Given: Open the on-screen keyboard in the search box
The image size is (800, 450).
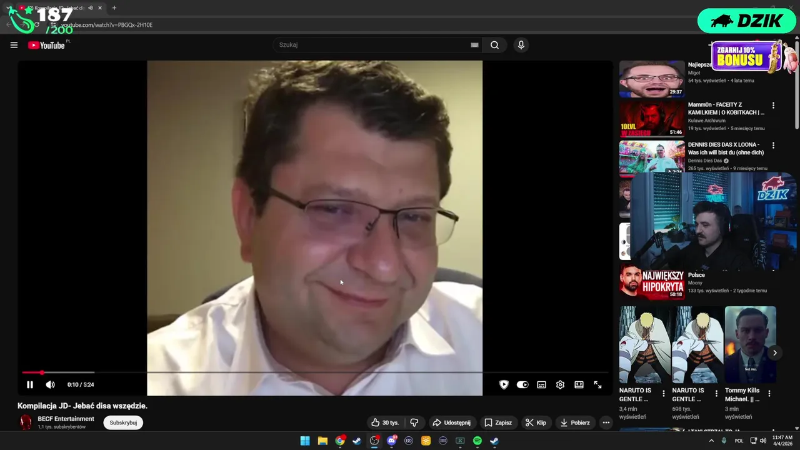Looking at the screenshot, I should [474, 45].
